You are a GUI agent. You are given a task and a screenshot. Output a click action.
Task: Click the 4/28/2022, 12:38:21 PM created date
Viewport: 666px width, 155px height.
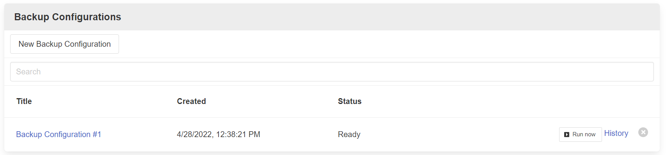[218, 134]
